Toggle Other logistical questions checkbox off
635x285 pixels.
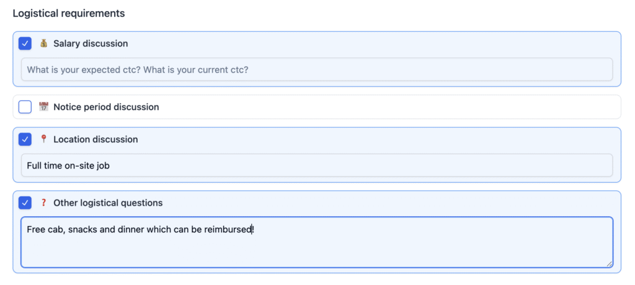25,203
